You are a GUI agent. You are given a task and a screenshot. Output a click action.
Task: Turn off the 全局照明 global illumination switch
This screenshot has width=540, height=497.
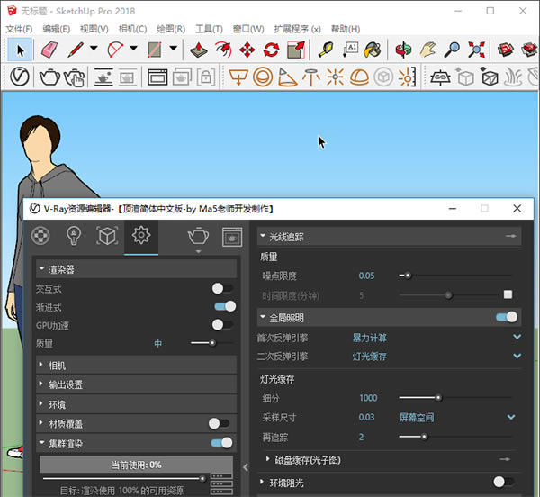click(507, 317)
